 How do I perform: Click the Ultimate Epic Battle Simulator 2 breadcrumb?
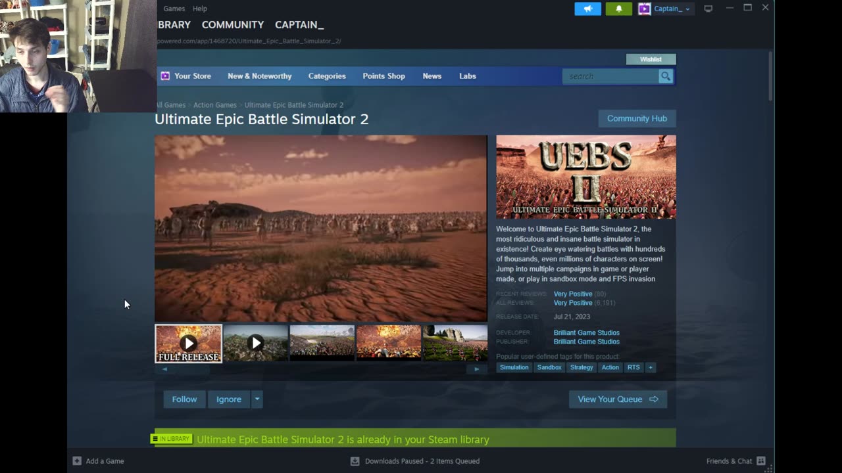pyautogui.click(x=294, y=105)
